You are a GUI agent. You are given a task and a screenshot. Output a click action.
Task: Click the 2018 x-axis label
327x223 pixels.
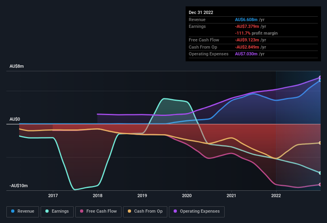pyautogui.click(x=98, y=196)
